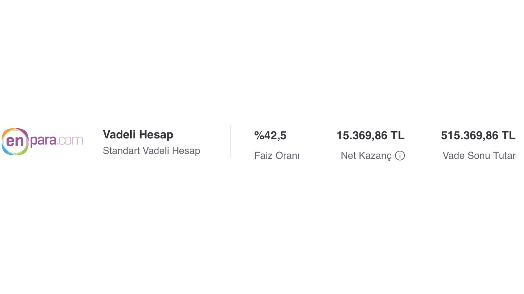Click the vertical divider beside Vadeli Hesap
This screenshot has height=294, width=524.
(x=231, y=142)
